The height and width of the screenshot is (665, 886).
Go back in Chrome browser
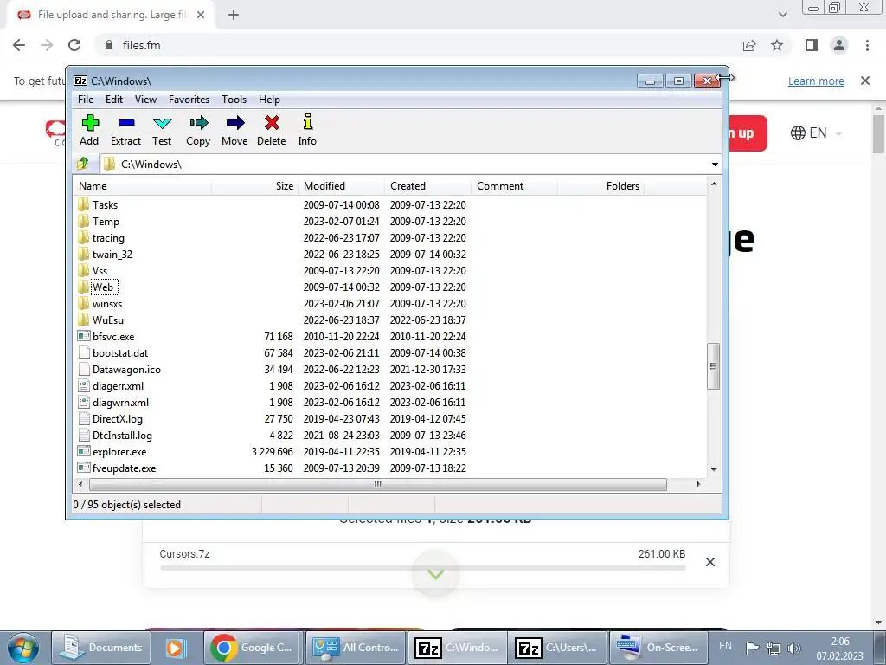coord(19,45)
